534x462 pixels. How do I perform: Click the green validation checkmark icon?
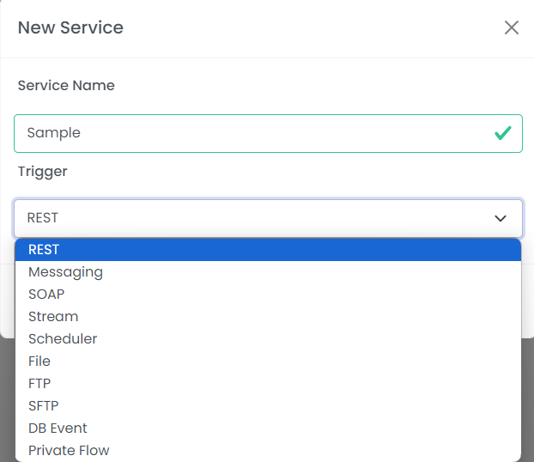(x=503, y=133)
